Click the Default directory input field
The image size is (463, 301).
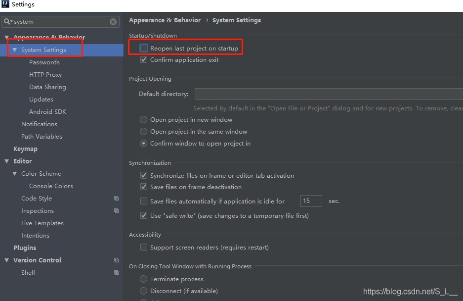click(x=329, y=94)
